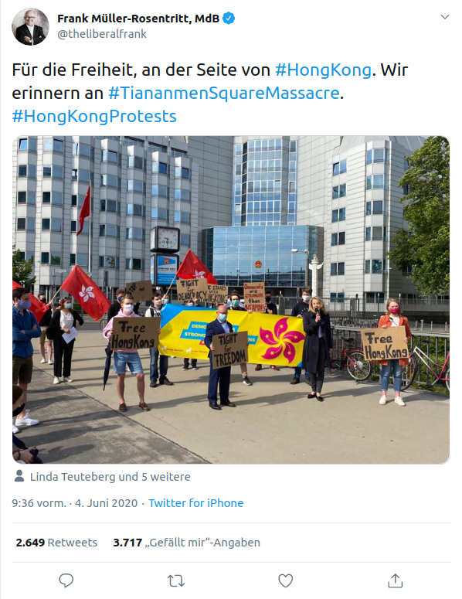Click the @theliberalfrank handle
Viewport: 462px width, 599px height.
coord(102,34)
